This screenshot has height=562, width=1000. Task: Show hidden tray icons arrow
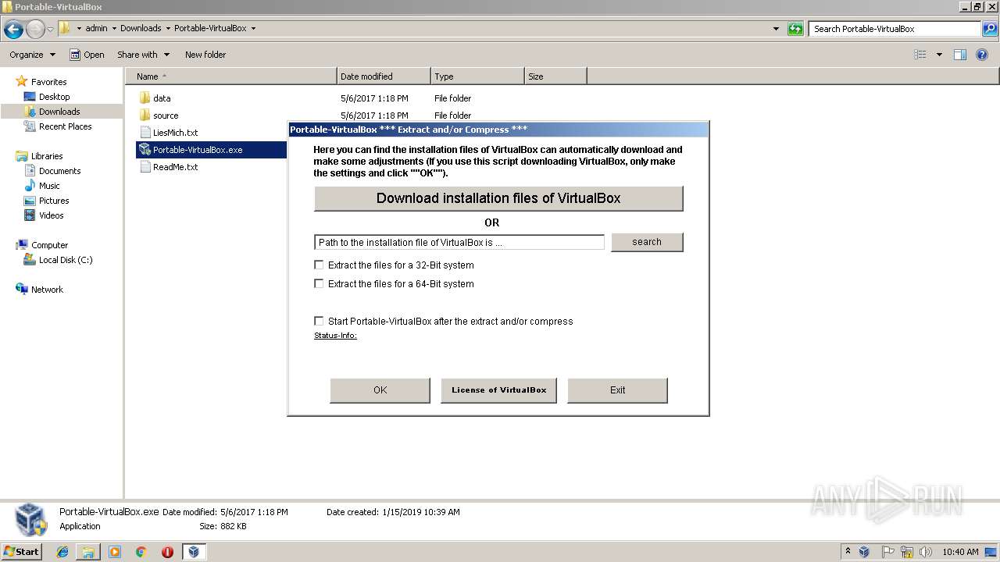pyautogui.click(x=848, y=552)
